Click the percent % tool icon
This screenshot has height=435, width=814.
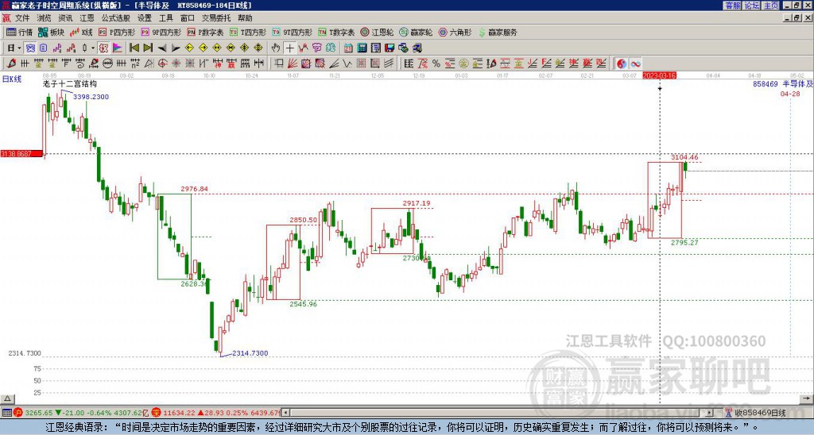point(436,64)
